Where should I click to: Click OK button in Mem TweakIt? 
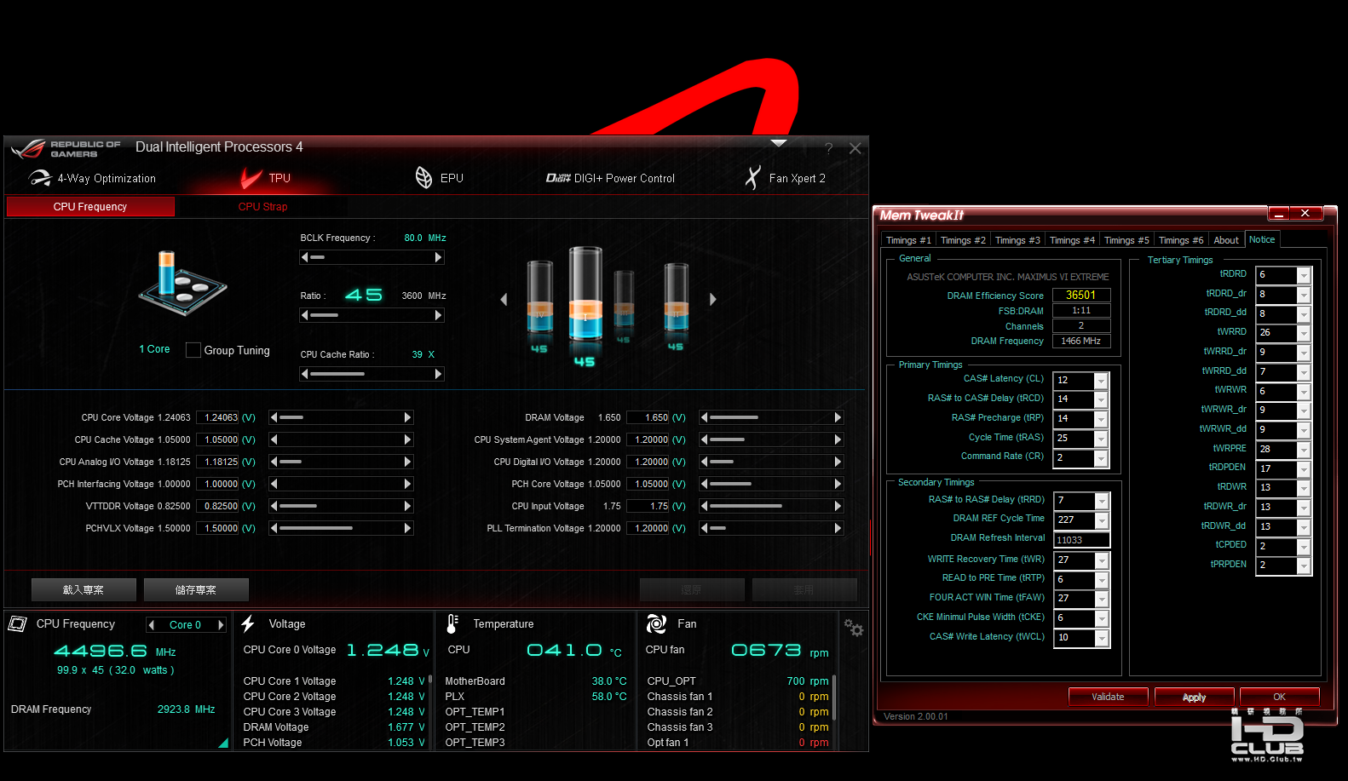click(x=1279, y=697)
